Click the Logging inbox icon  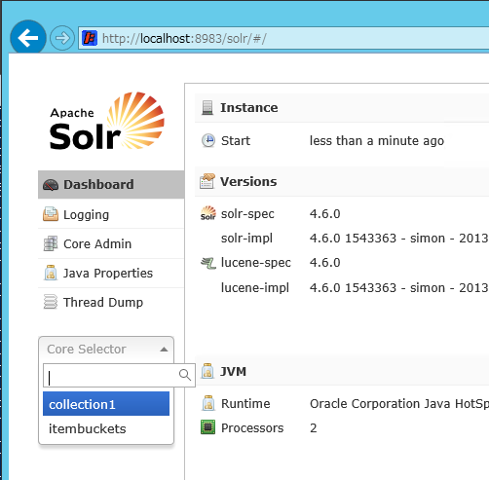click(51, 214)
